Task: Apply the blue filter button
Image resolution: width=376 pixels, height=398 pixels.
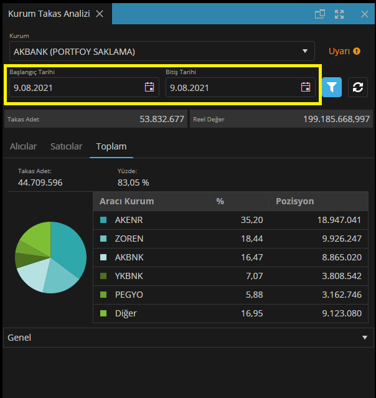Action: [x=332, y=87]
